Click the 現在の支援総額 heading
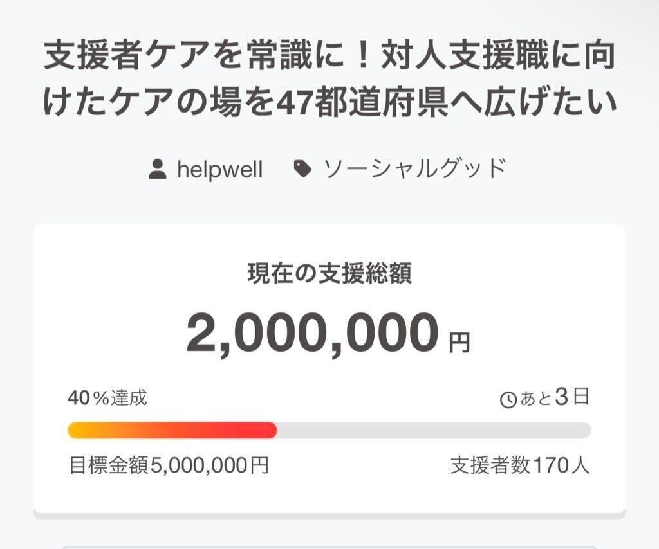659x549 pixels. pyautogui.click(x=329, y=274)
